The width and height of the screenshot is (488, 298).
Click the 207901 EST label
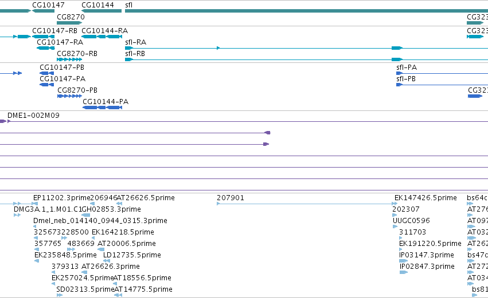(x=231, y=198)
